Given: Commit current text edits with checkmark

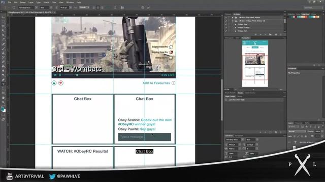Looking at the screenshot, I should pos(148,8).
